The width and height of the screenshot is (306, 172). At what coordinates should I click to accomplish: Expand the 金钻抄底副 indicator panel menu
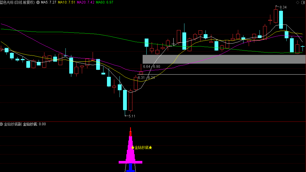[1, 124]
